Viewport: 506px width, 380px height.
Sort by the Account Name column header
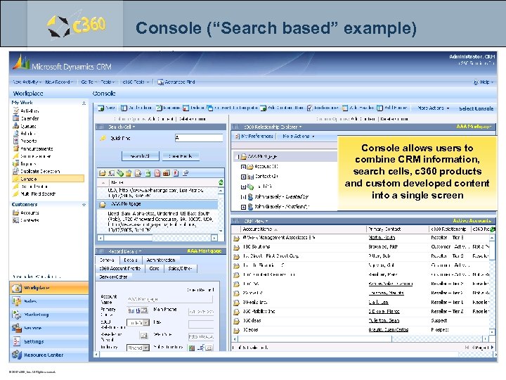pos(257,229)
